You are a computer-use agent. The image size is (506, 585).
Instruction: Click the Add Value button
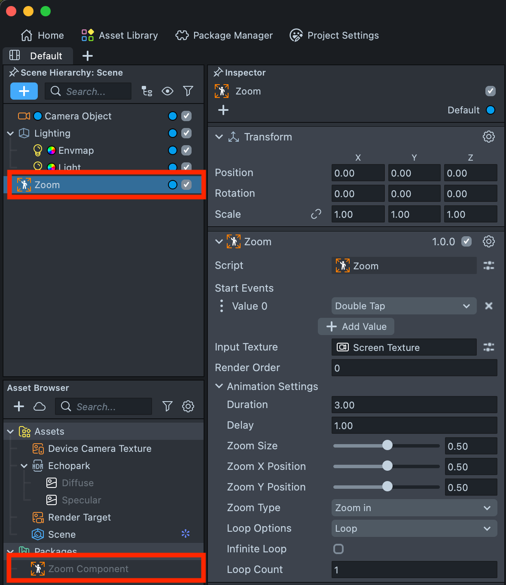click(x=356, y=326)
